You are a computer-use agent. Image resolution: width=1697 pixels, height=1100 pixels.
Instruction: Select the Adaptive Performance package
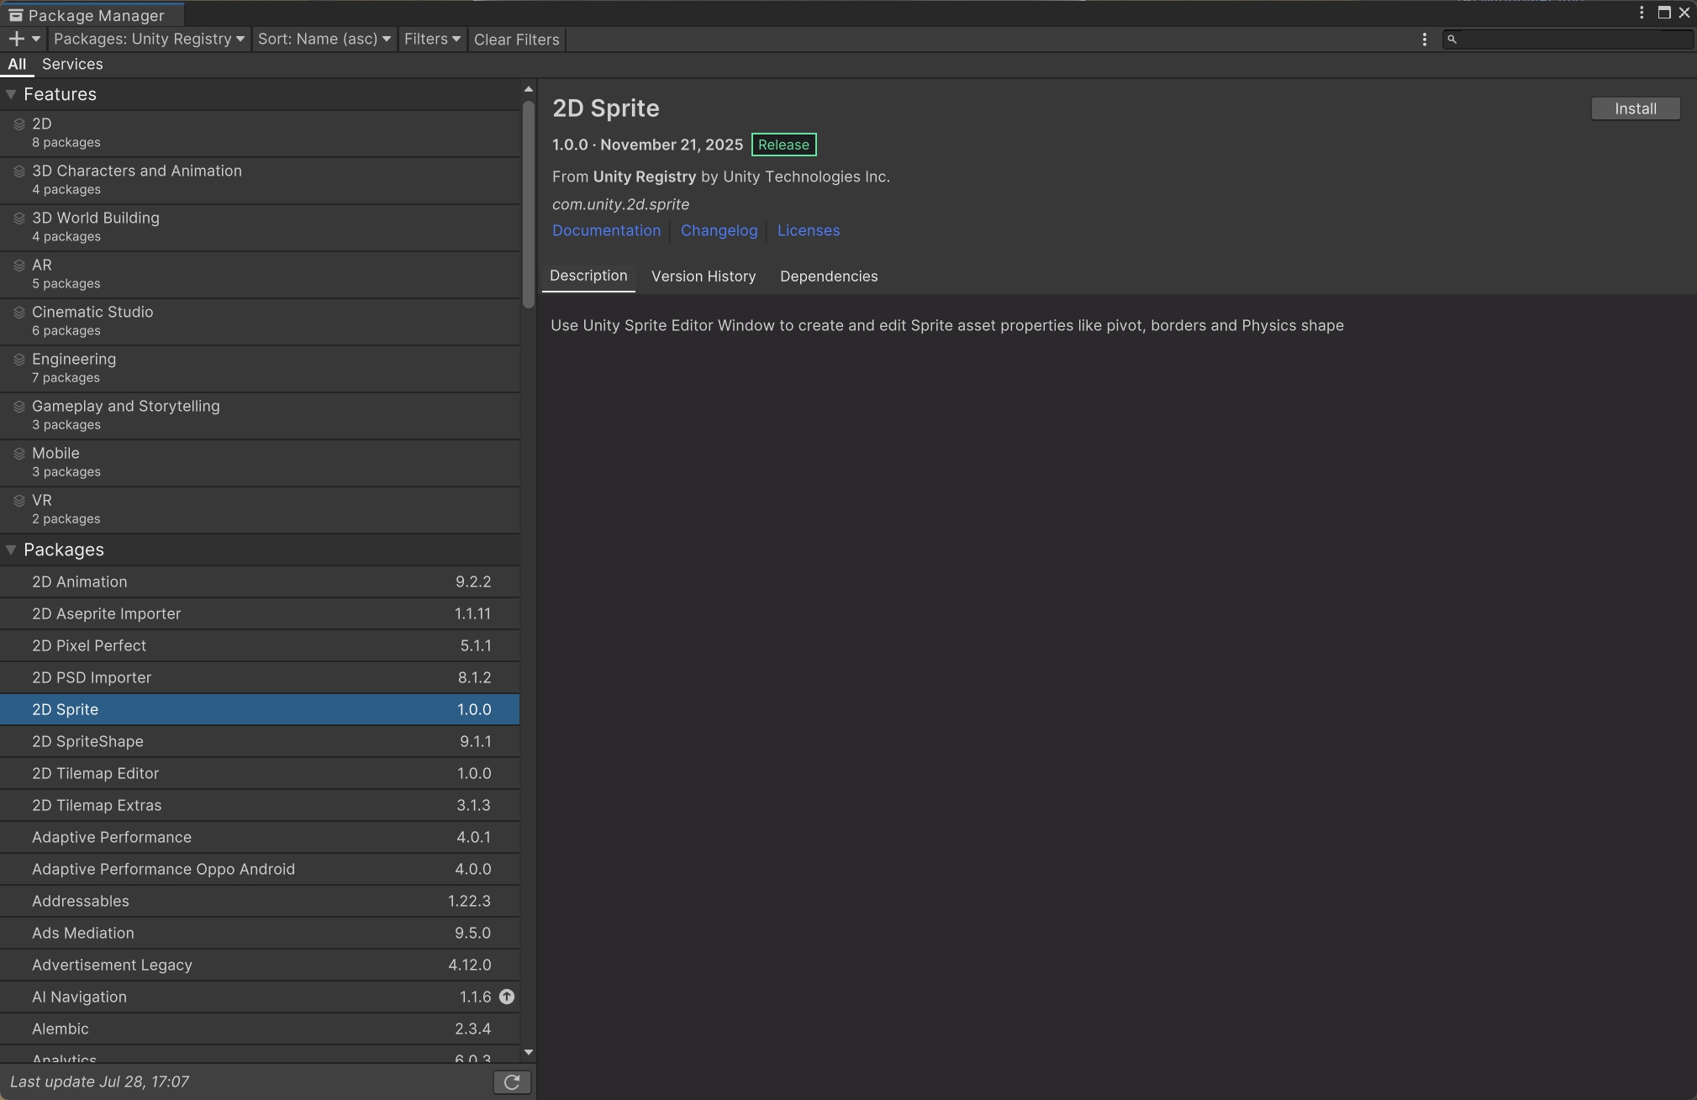coord(260,837)
